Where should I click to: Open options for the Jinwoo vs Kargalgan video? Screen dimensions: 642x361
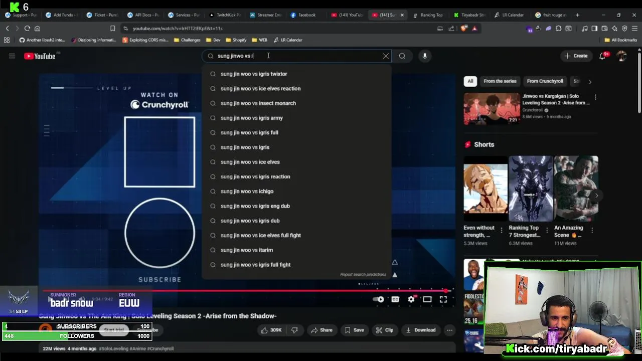click(x=595, y=97)
